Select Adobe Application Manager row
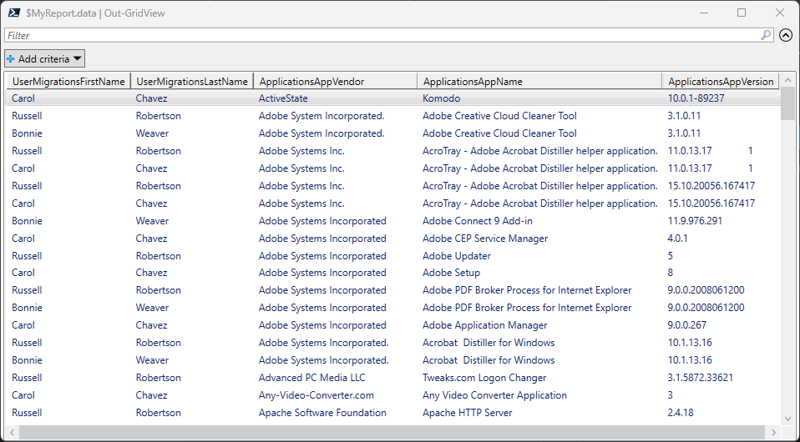 coord(392,324)
